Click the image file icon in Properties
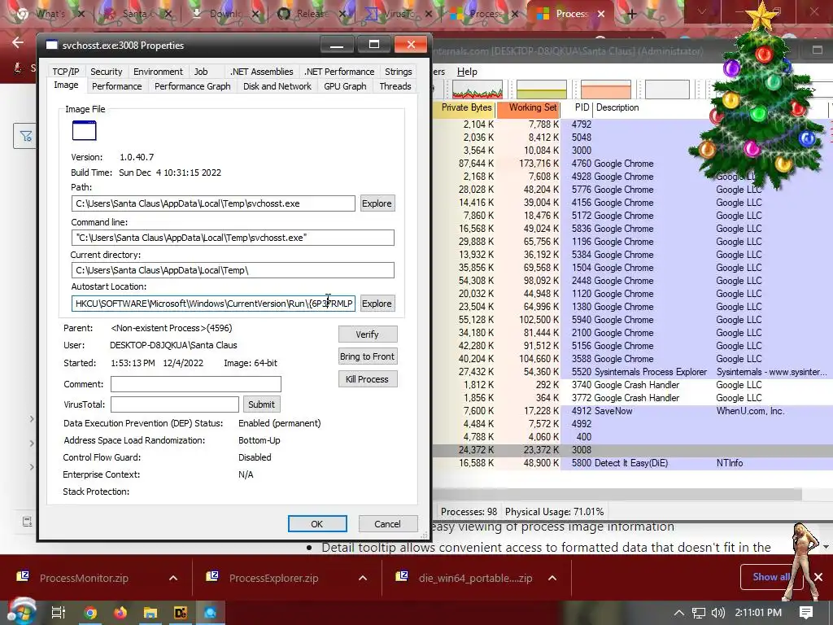This screenshot has width=833, height=625. [x=84, y=131]
